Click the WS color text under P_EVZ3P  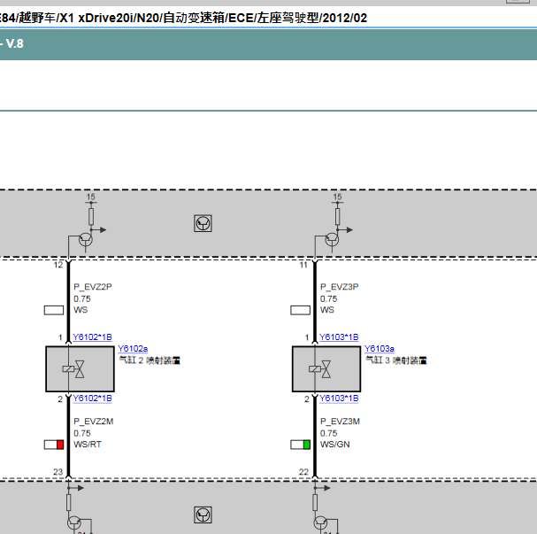327,310
